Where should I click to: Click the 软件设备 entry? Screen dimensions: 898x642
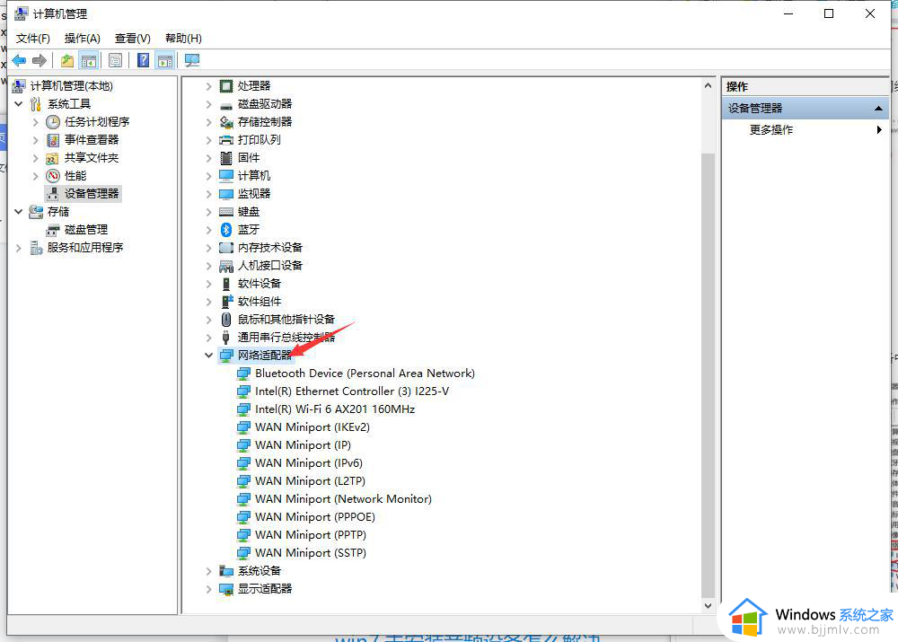pos(260,284)
